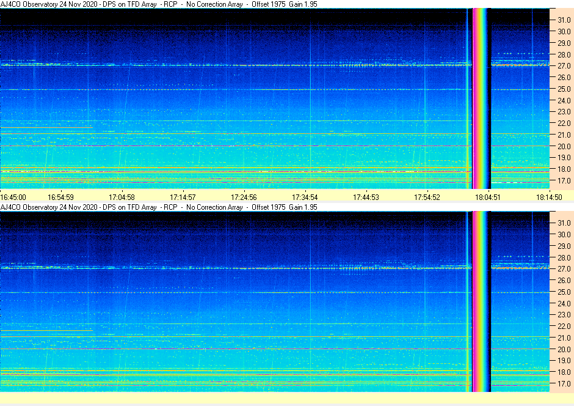Click the rainbow saturation band in upper spectrogram

(481, 98)
